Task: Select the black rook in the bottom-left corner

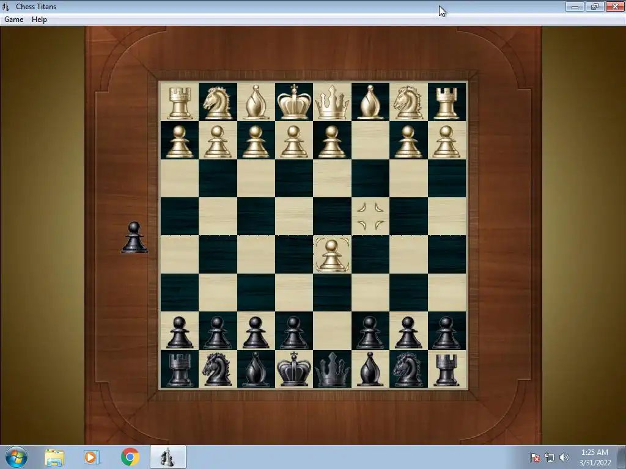Action: (179, 370)
